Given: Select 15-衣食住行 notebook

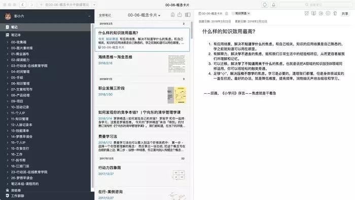Looking at the screenshot, I should (x=20, y=148).
